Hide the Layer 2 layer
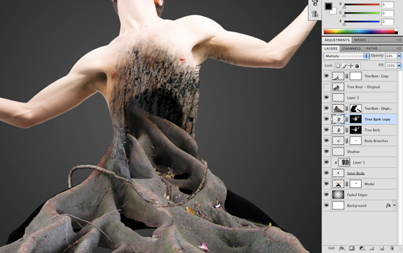 (326, 97)
